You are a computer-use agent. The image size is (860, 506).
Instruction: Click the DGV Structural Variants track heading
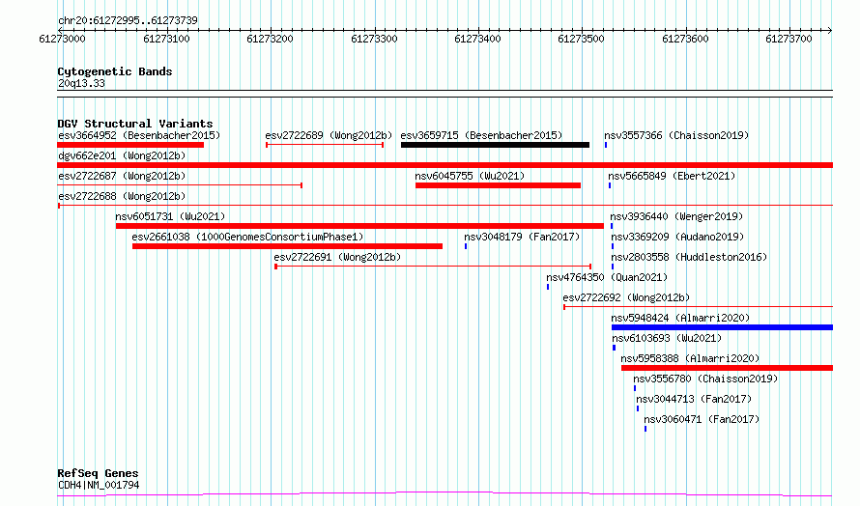pos(135,124)
